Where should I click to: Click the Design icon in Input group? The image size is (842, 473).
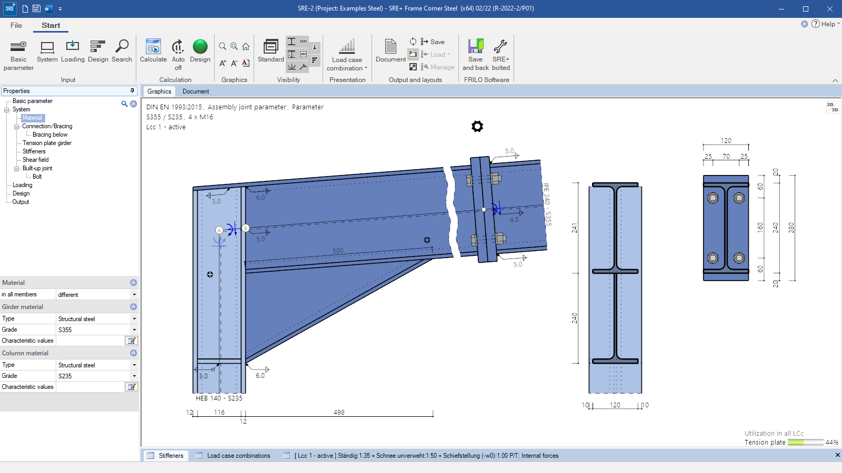98,51
